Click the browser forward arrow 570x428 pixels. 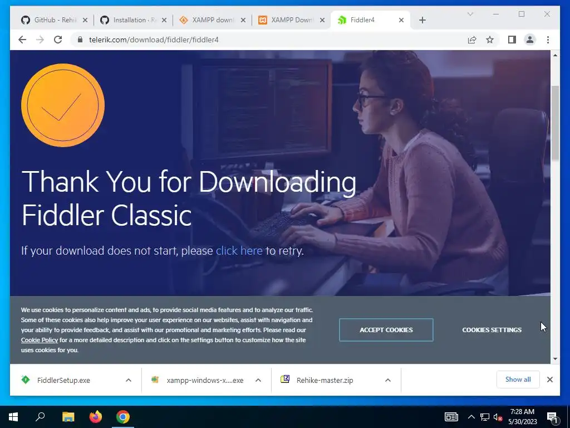pyautogui.click(x=40, y=40)
